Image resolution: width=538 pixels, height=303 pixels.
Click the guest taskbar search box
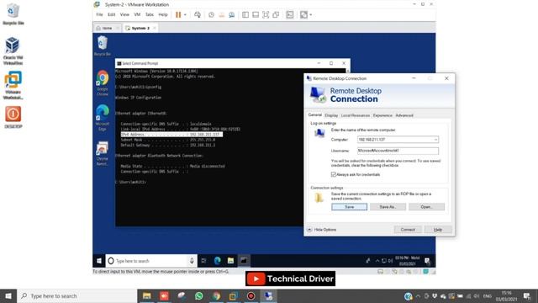click(x=150, y=261)
